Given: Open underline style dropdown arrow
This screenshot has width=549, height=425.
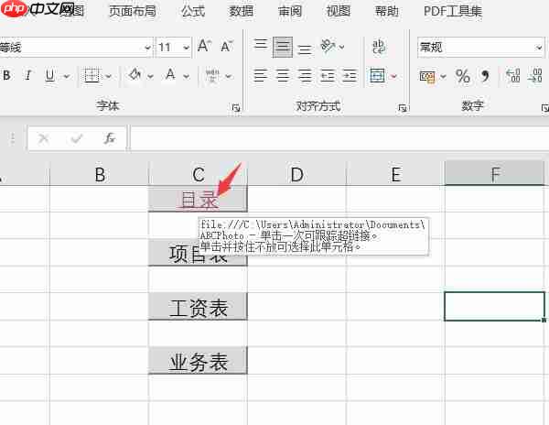Looking at the screenshot, I should tap(66, 76).
